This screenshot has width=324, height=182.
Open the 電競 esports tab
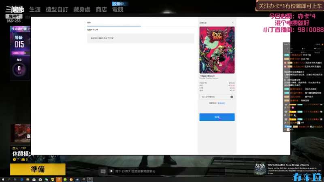point(118,9)
